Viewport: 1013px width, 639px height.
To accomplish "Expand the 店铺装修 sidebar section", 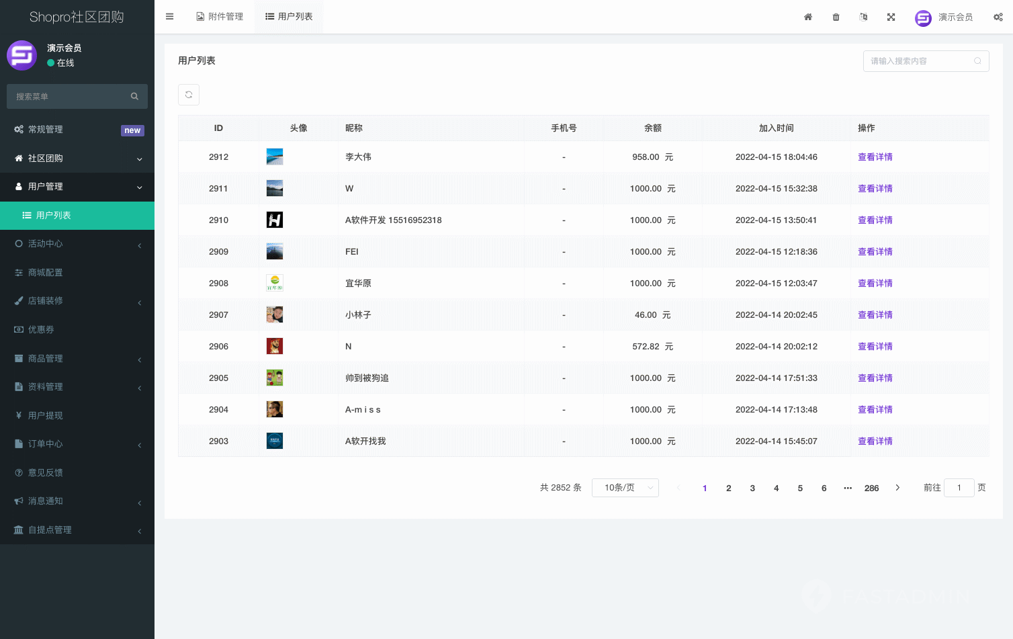I will 77,301.
